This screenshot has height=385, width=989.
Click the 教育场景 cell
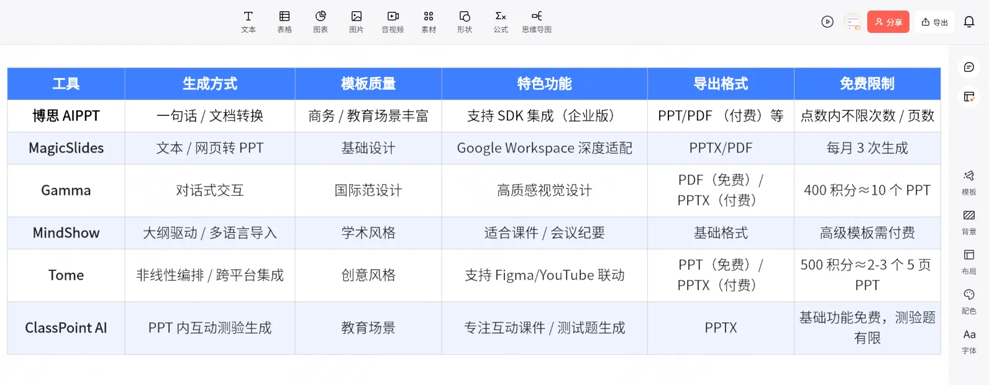pos(368,328)
